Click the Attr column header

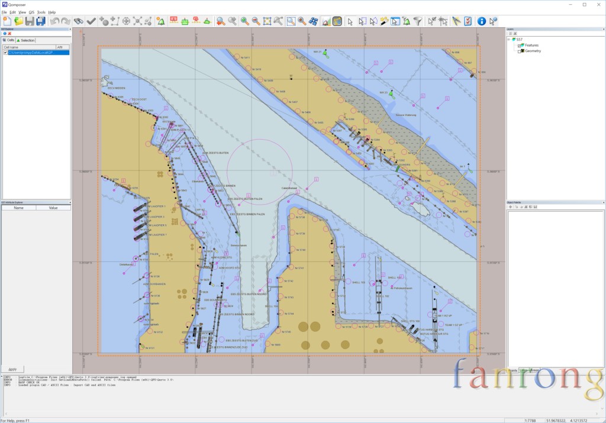click(63, 47)
